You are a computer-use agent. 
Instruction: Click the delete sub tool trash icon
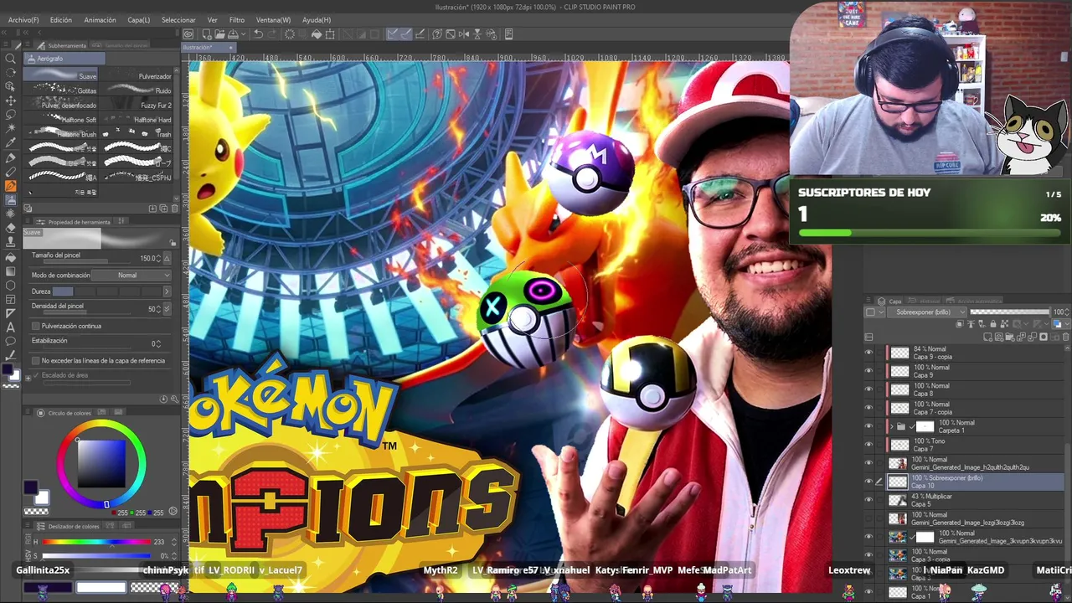click(x=174, y=209)
